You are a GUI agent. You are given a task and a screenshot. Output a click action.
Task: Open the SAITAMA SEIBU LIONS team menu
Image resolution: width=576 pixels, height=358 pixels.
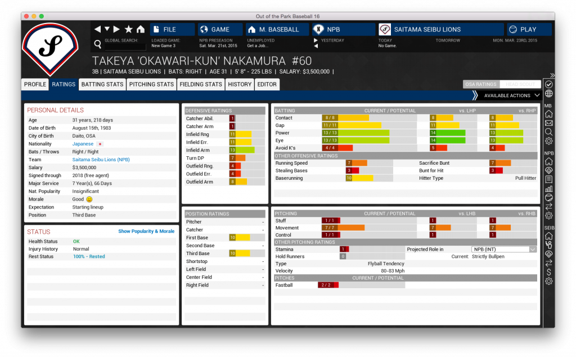(441, 29)
